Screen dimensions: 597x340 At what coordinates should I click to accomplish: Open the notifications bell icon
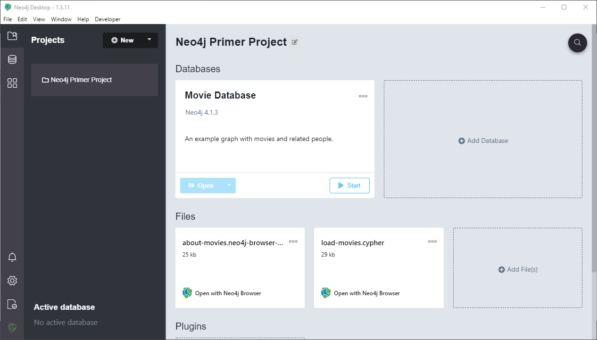12,257
